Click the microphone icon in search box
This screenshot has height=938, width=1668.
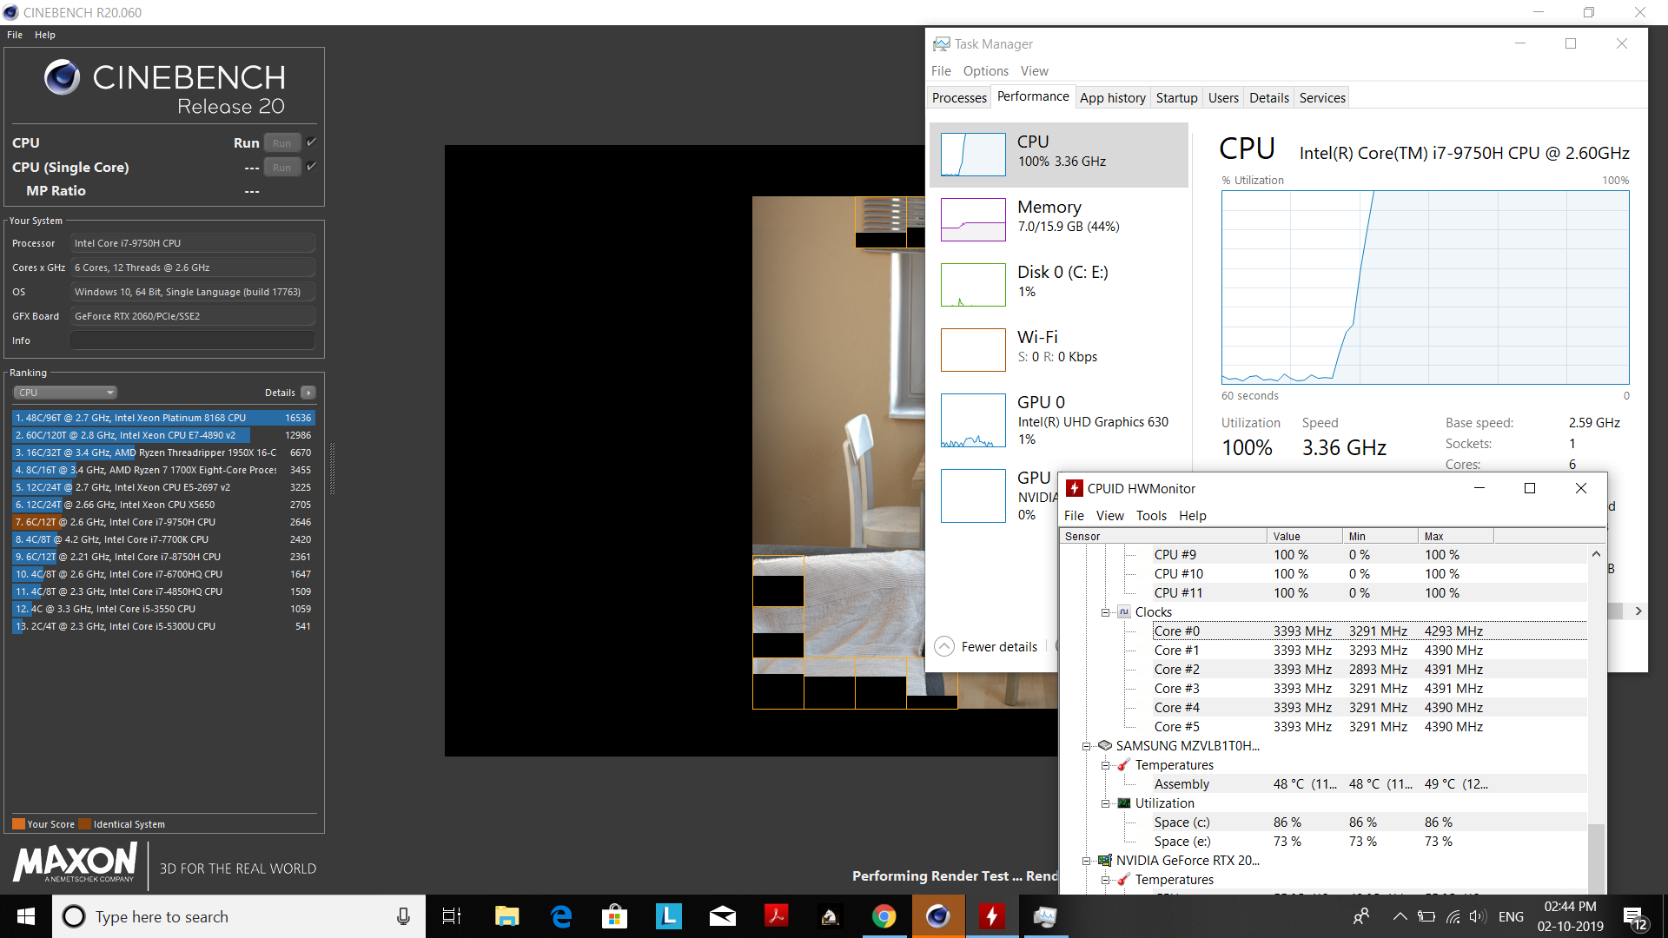point(403,916)
